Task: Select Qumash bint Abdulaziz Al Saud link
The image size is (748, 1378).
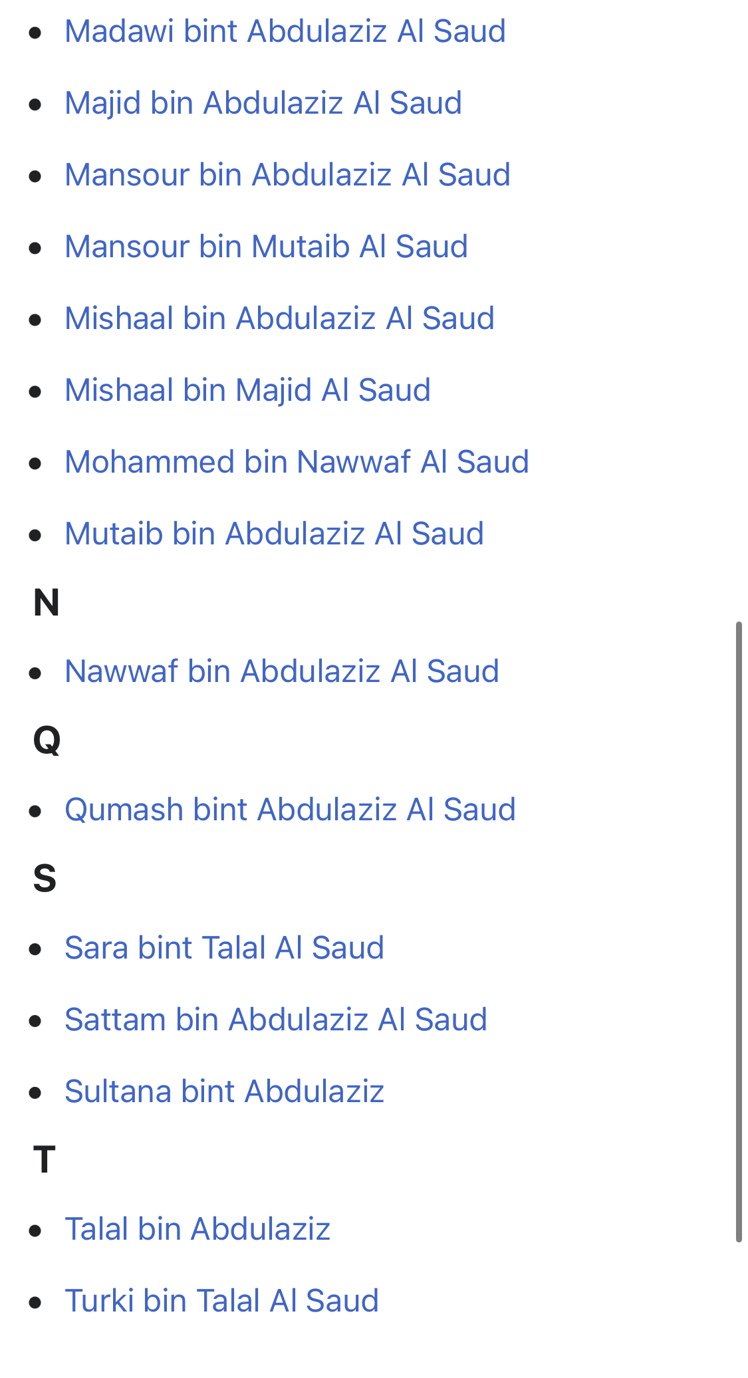Action: [290, 810]
